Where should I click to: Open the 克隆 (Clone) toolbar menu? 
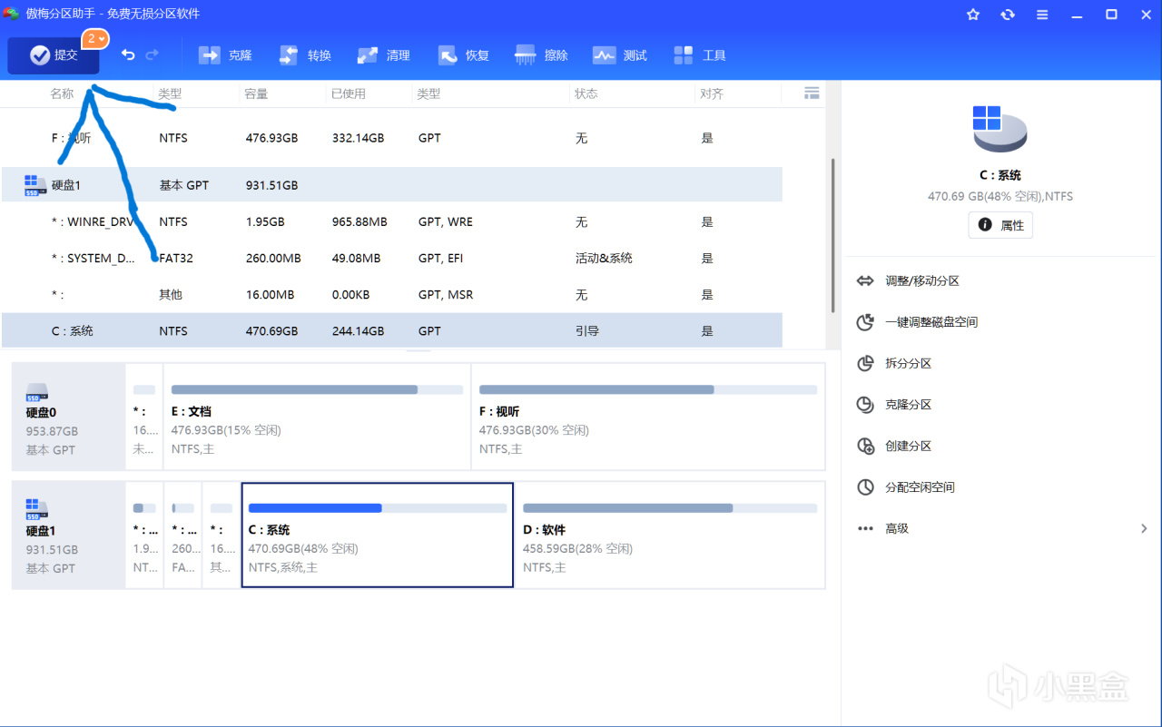point(225,55)
